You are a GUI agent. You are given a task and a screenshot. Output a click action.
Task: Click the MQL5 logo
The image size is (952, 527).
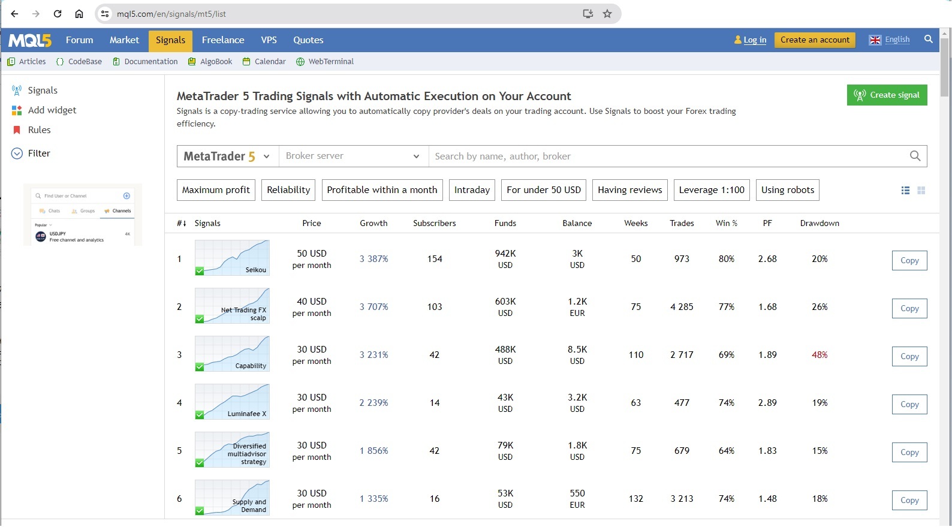point(30,40)
